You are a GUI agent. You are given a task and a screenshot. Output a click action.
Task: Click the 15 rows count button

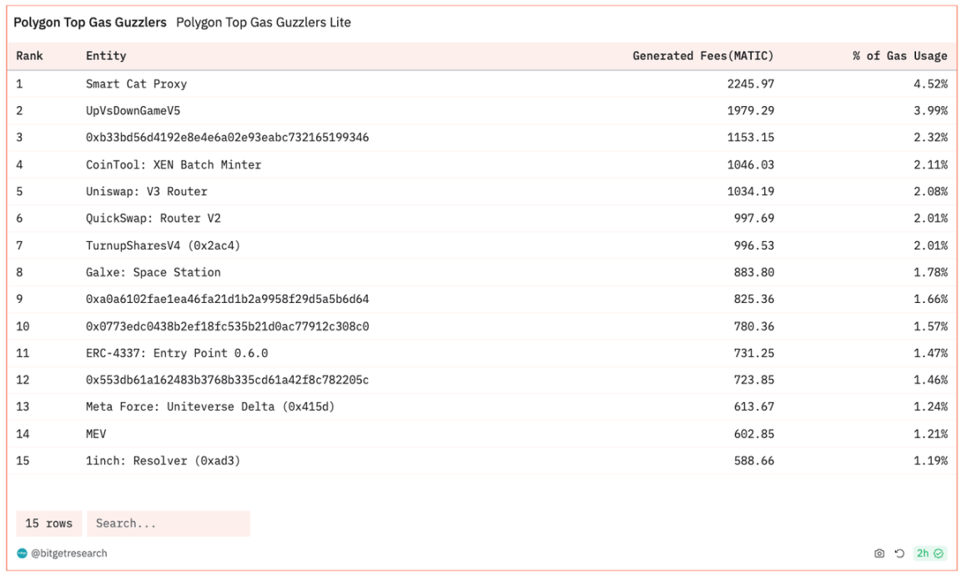[x=48, y=523]
